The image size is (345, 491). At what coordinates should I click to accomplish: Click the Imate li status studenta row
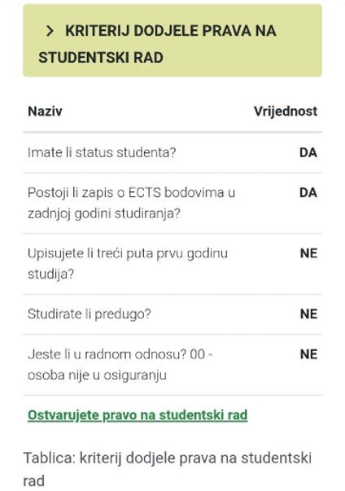172,153
